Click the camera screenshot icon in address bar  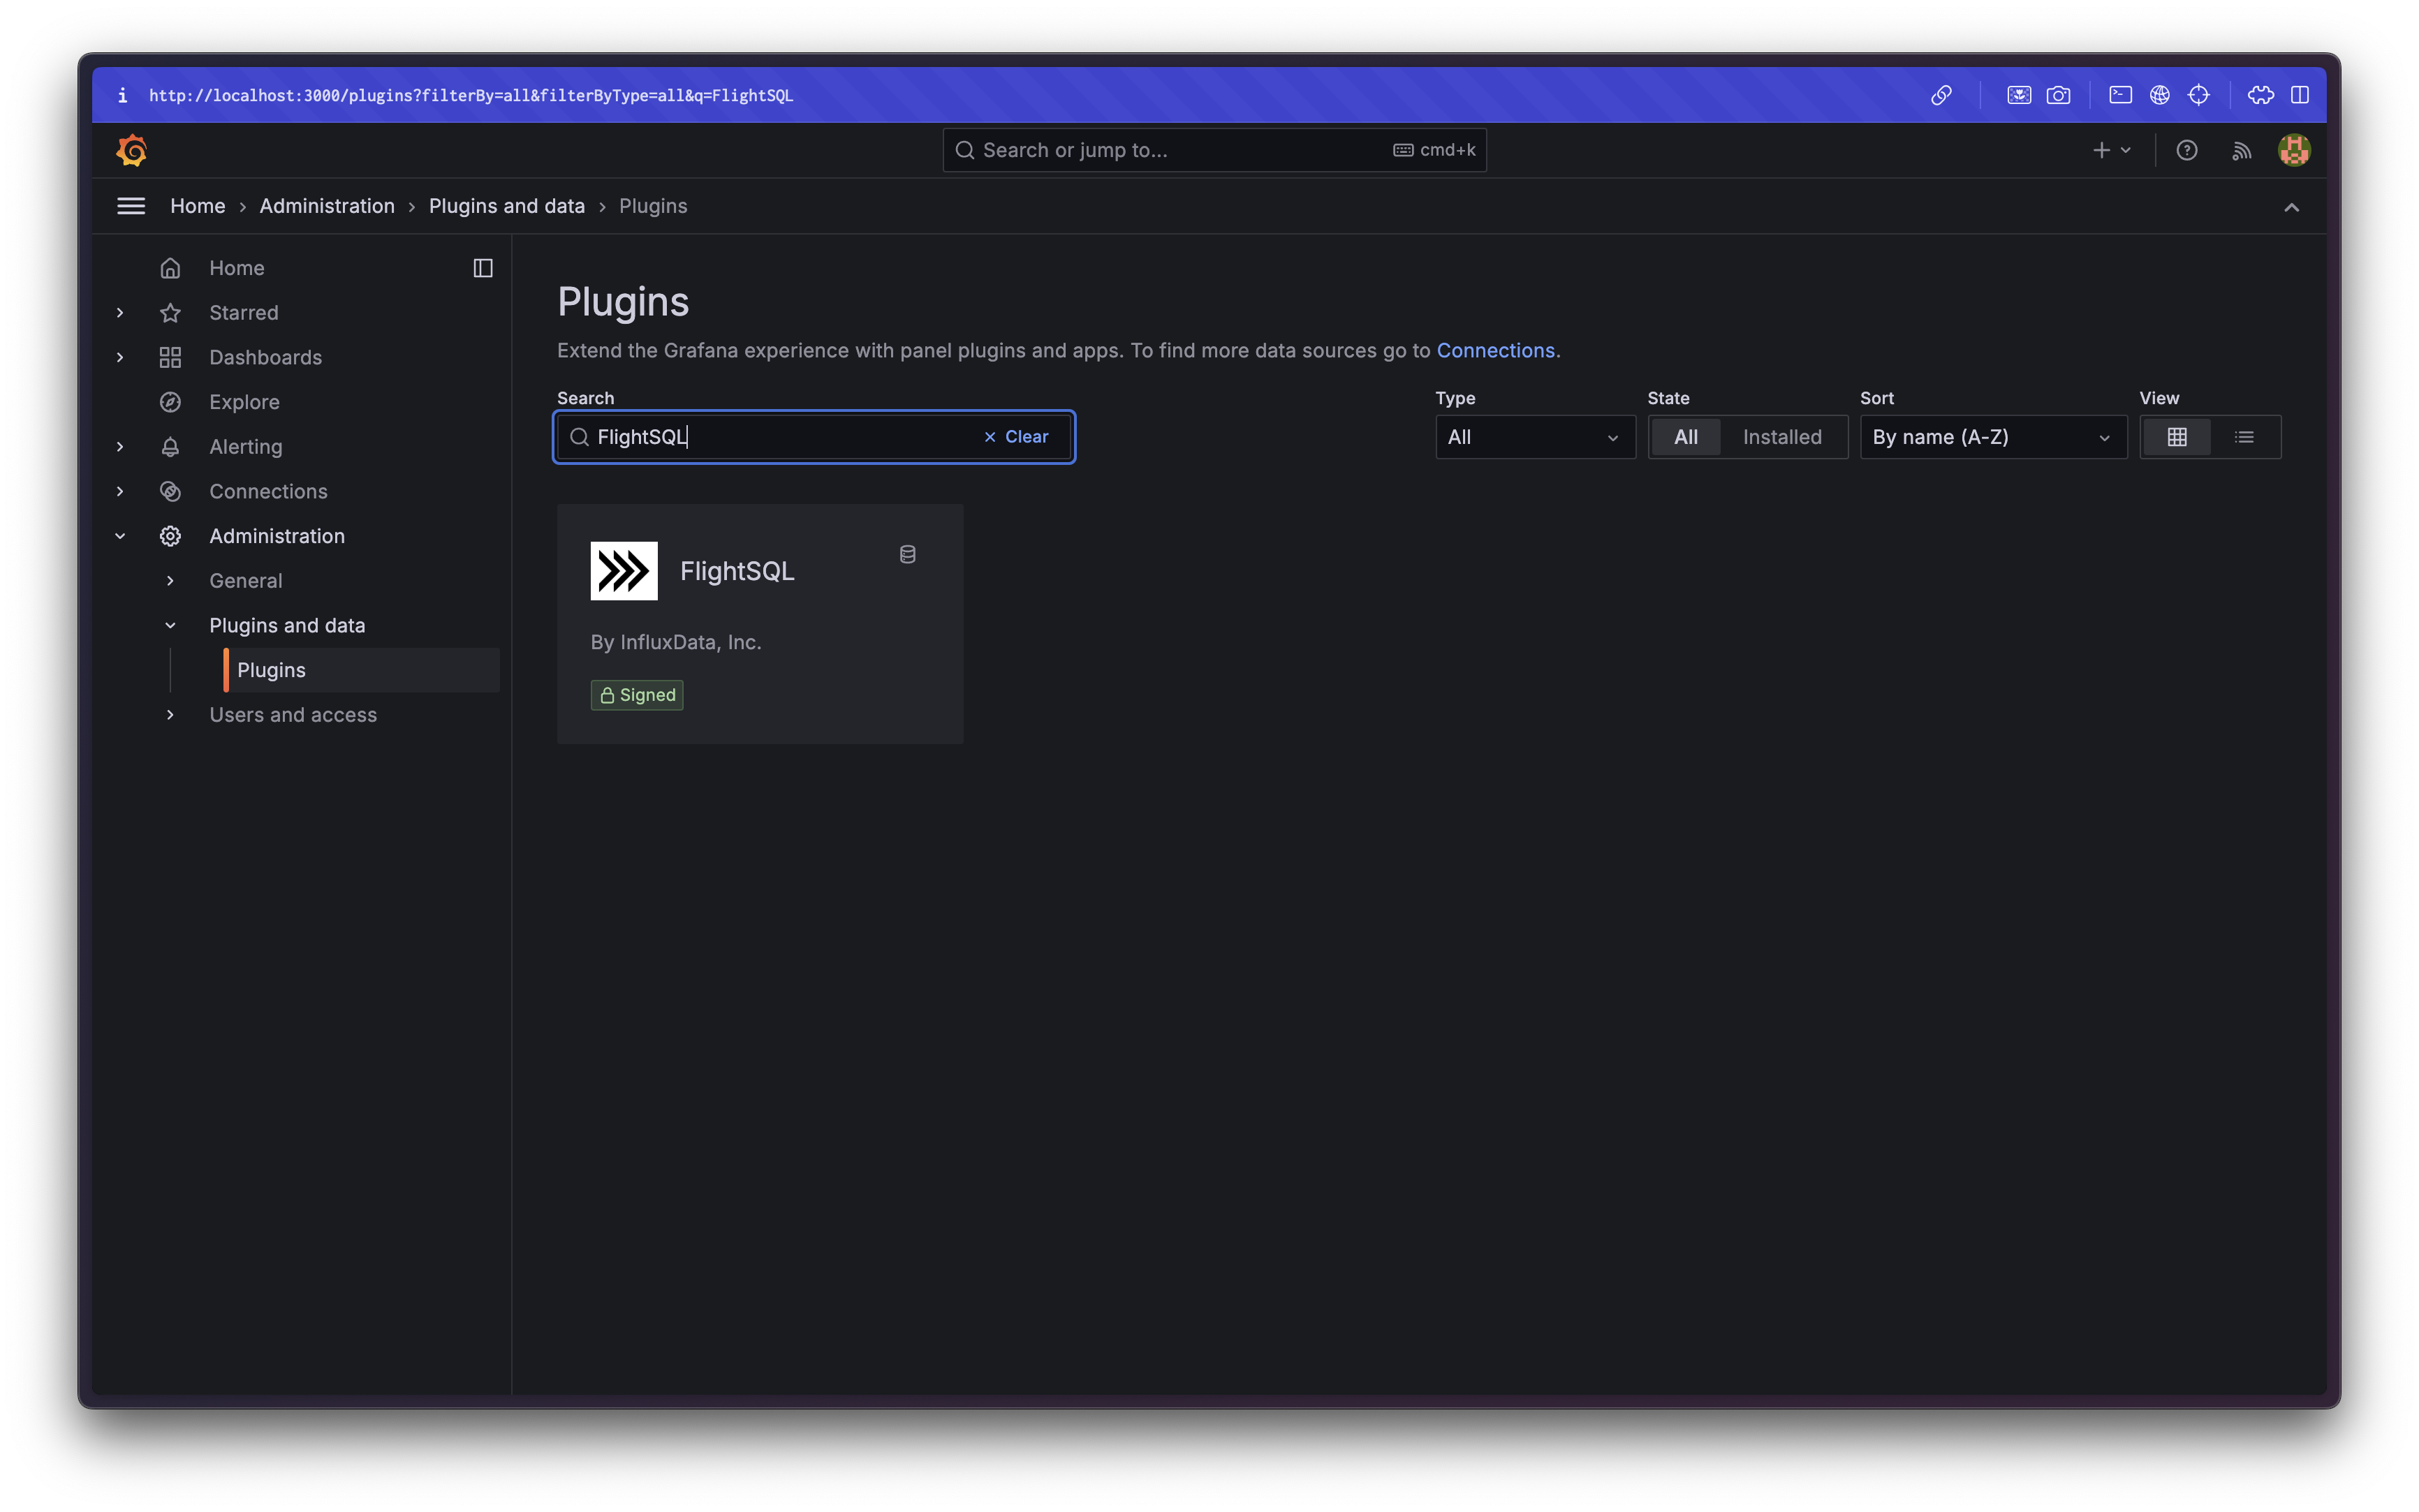(x=2058, y=95)
